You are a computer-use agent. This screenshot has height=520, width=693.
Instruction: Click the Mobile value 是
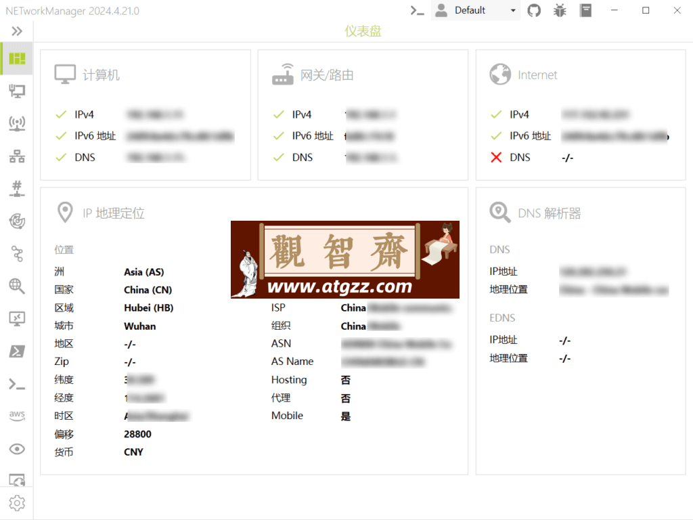click(x=346, y=416)
